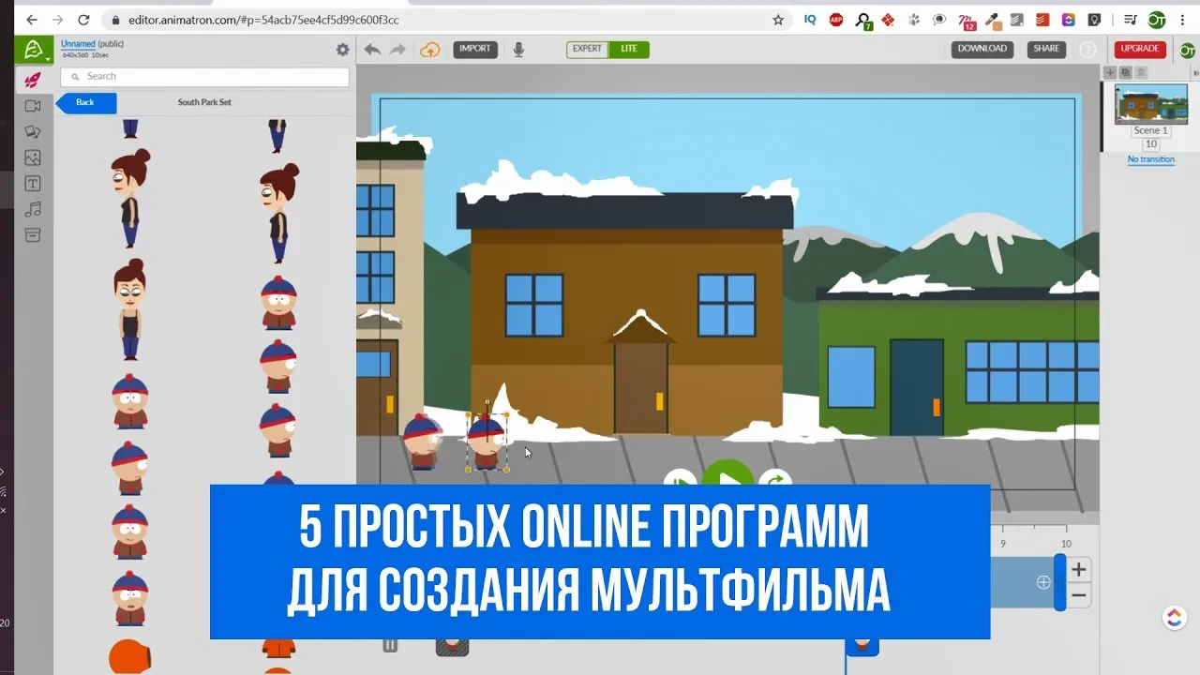Reload the browser page

pyautogui.click(x=83, y=19)
